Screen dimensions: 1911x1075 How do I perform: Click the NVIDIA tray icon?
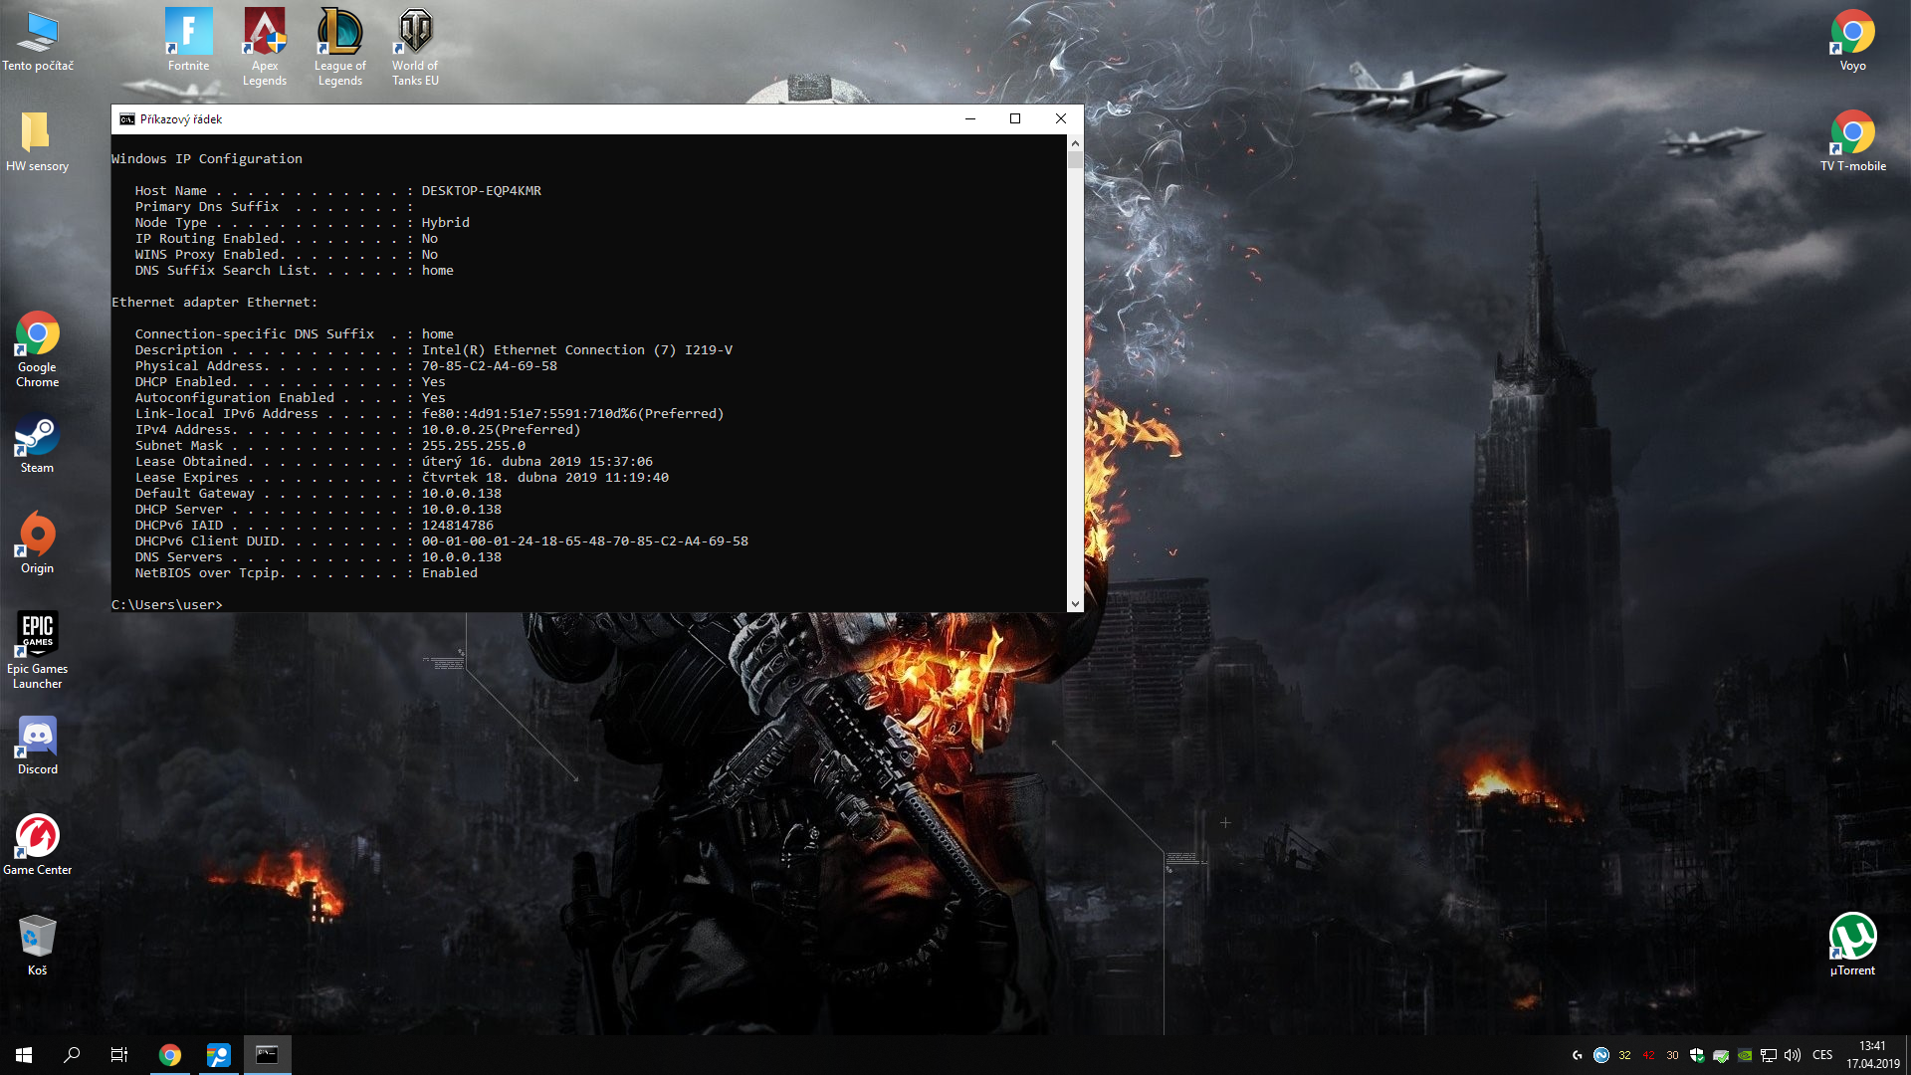pyautogui.click(x=1745, y=1055)
